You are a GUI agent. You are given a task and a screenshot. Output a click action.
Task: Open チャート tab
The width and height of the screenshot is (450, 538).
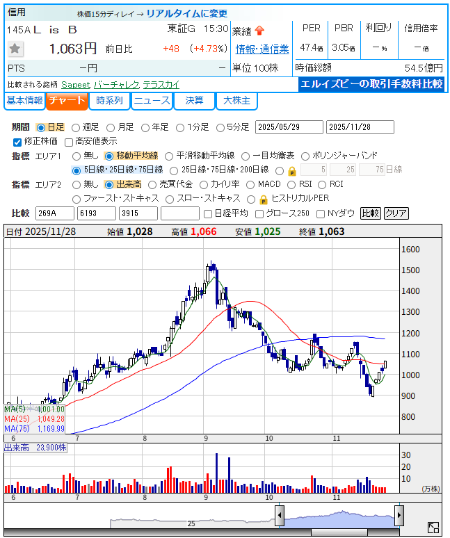tap(67, 101)
